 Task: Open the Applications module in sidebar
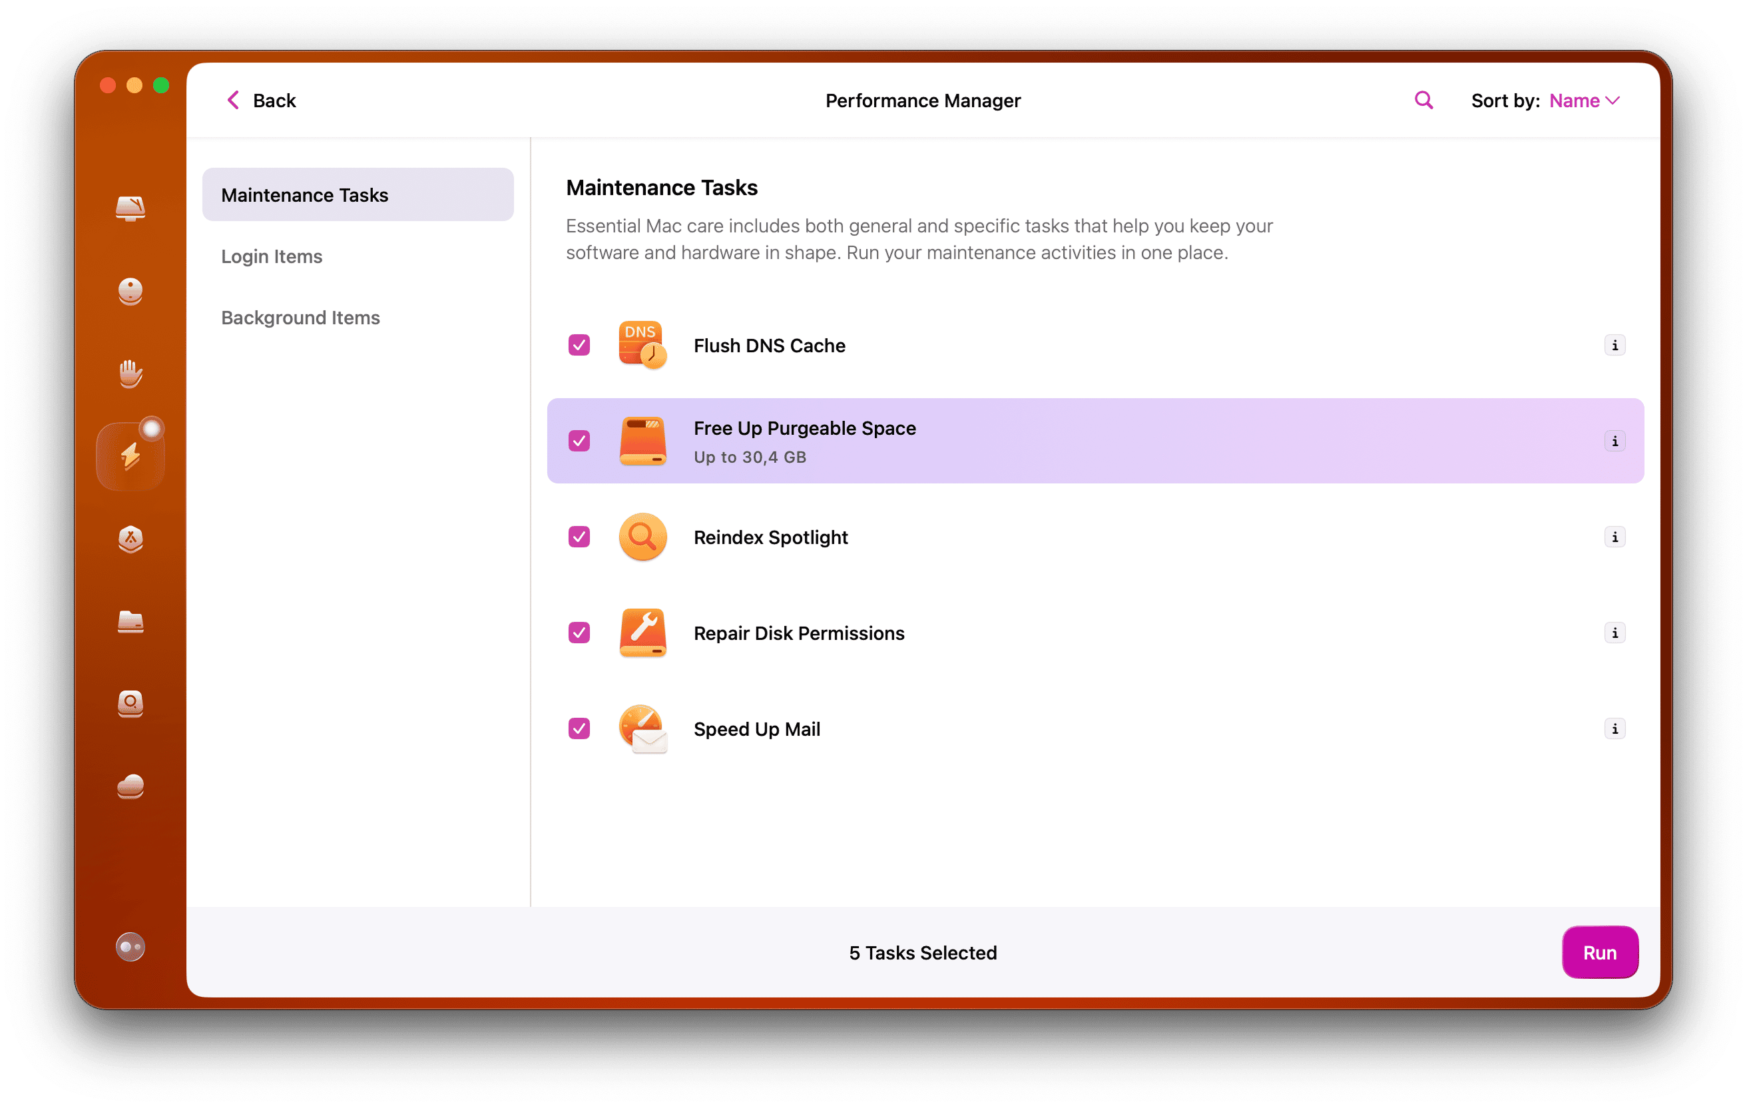130,539
